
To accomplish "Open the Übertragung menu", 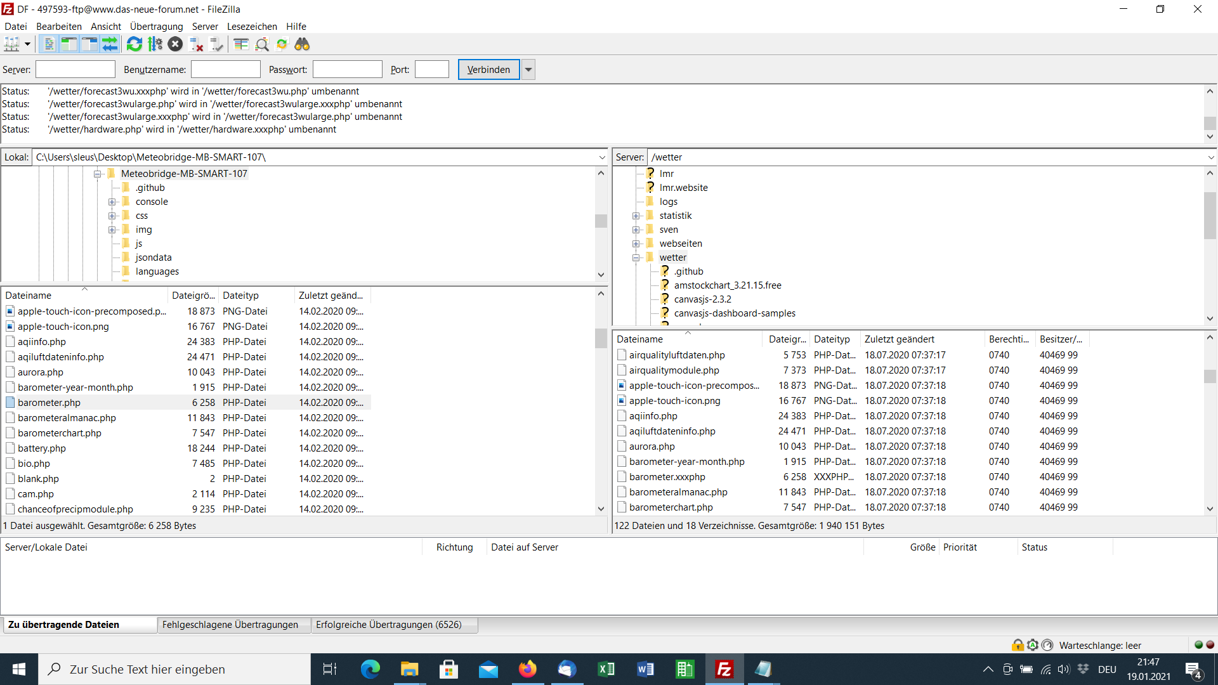I will (x=156, y=27).
